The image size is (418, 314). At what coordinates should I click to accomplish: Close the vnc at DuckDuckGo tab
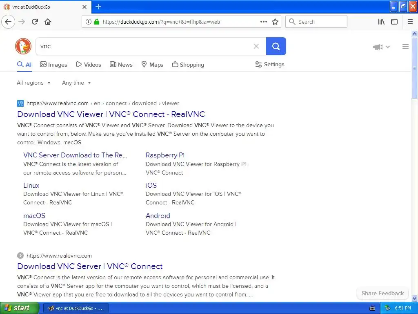(84, 7)
